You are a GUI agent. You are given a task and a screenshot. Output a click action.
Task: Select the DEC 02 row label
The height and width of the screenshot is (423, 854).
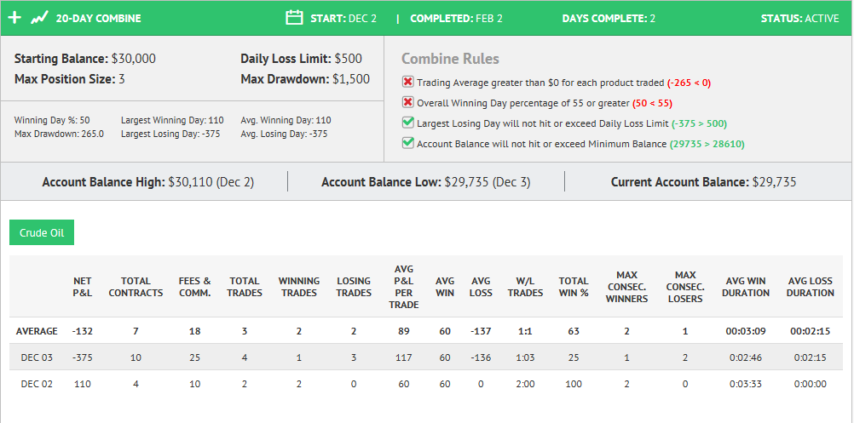37,384
